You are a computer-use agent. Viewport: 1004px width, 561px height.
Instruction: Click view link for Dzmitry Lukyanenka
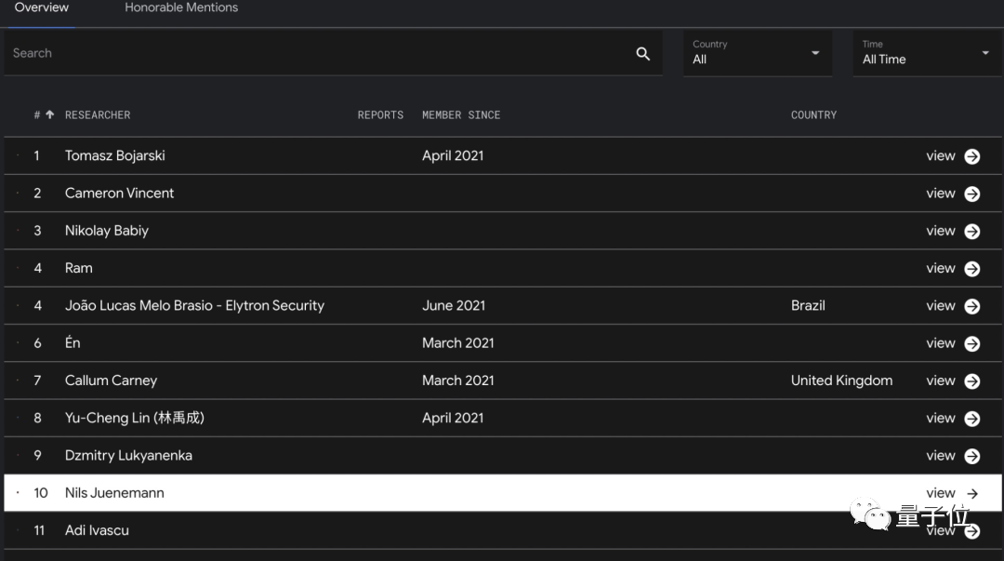940,456
